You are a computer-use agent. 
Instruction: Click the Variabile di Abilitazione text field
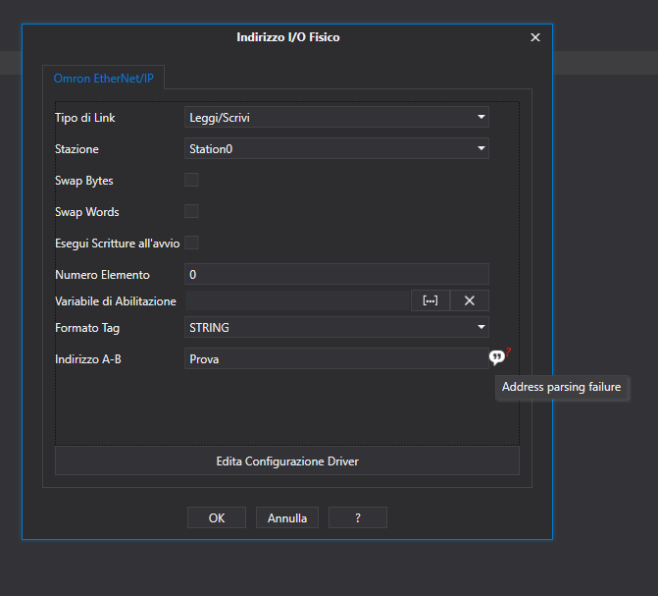pos(297,300)
